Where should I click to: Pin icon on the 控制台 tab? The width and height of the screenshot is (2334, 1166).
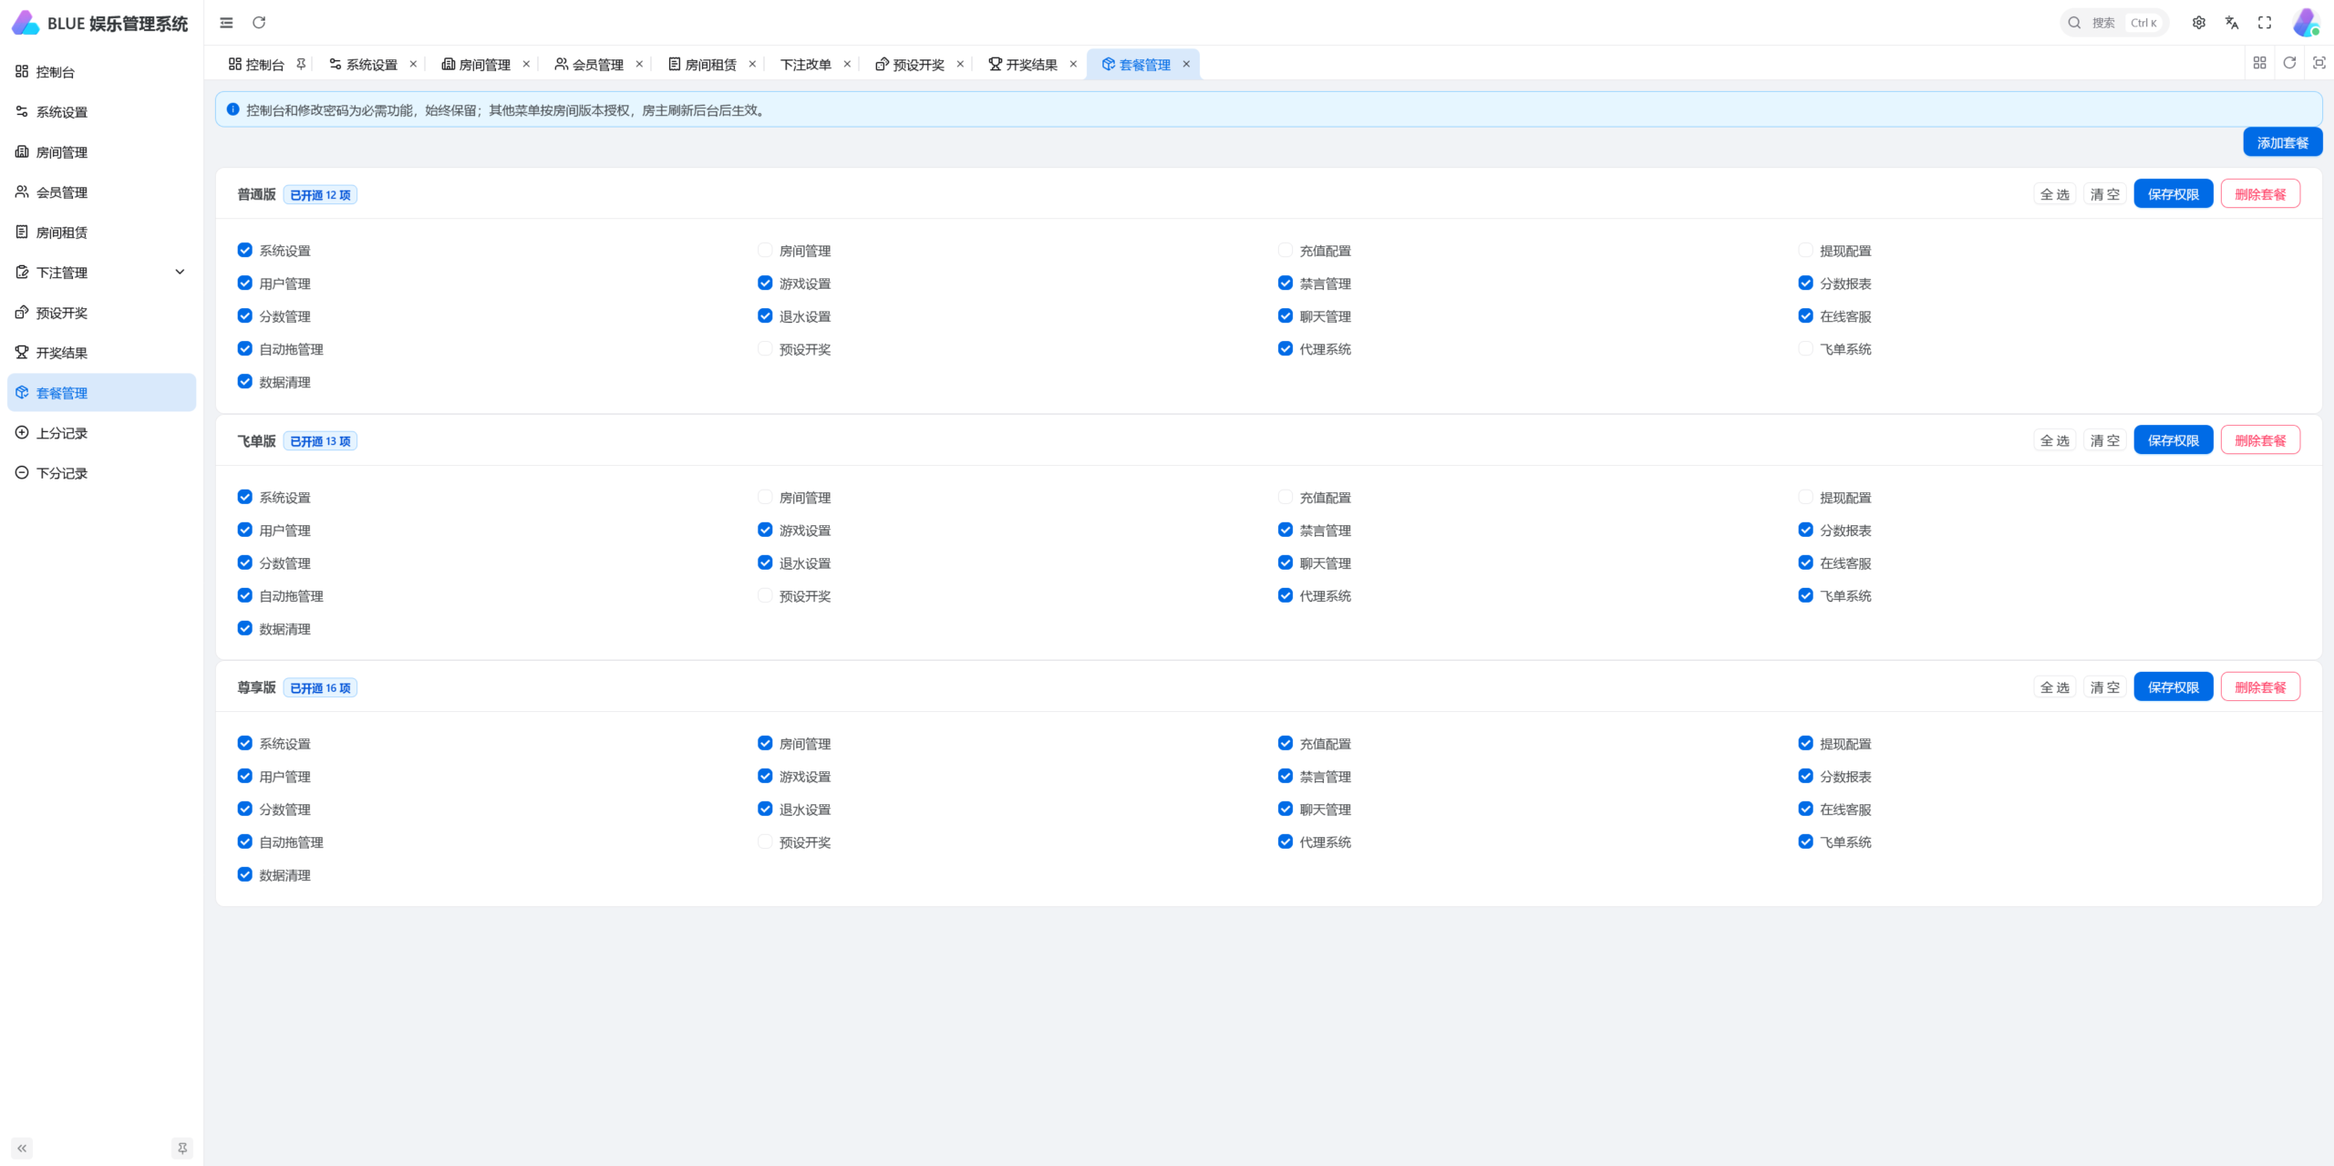pyautogui.click(x=301, y=64)
